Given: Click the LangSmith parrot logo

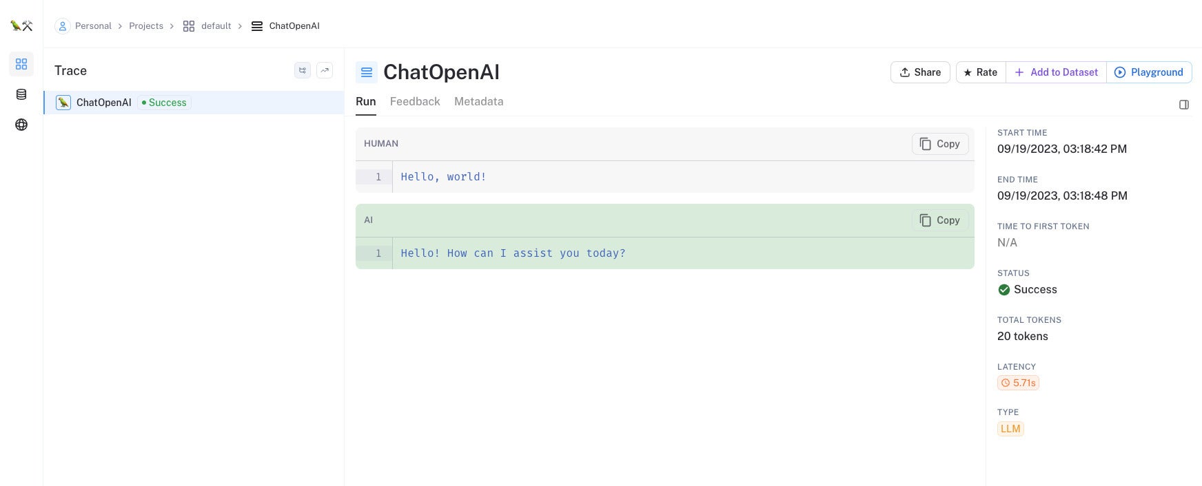Looking at the screenshot, I should point(21,26).
